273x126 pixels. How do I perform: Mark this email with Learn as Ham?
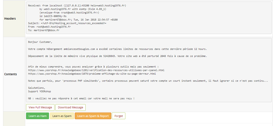[37, 116]
